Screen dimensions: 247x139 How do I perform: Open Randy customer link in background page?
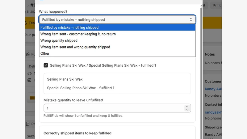tap(213, 89)
